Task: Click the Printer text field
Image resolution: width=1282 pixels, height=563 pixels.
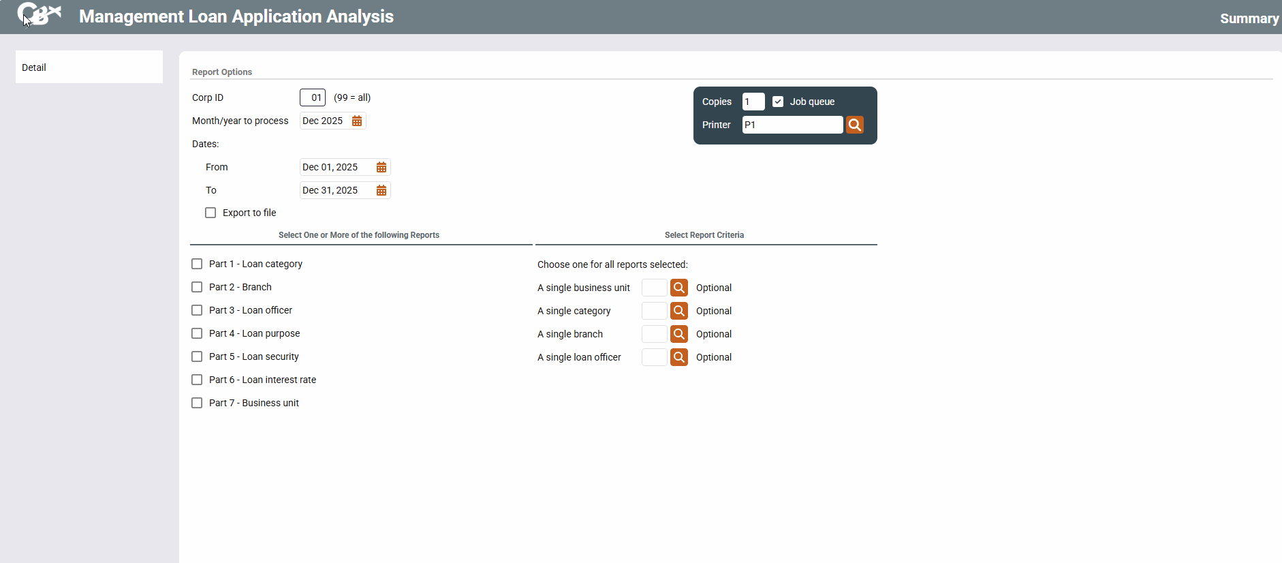Action: pyautogui.click(x=792, y=125)
